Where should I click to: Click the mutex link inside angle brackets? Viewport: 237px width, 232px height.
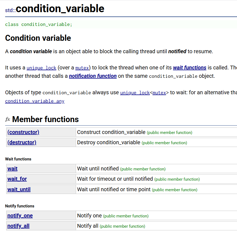coord(159,93)
